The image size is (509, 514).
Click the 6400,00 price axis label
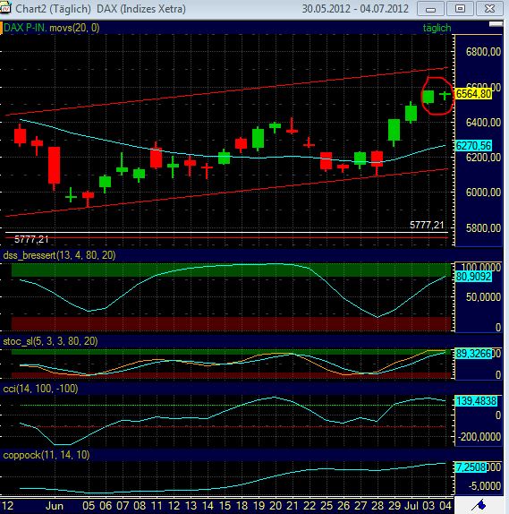pyautogui.click(x=483, y=123)
